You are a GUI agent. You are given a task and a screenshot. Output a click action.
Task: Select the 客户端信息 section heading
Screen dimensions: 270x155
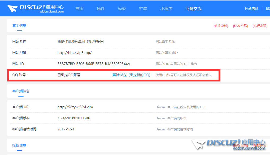point(21,91)
